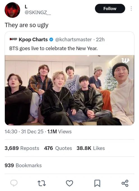The height and width of the screenshot is (191, 139).
Task: Like the post with the heart icon
Action: (x=69, y=183)
